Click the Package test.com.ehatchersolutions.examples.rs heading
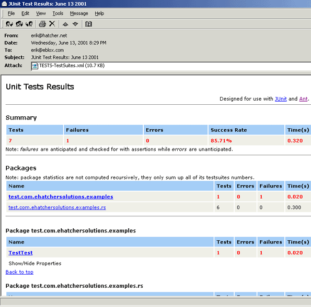Image resolution: width=311 pixels, height=307 pixels. pos(74,286)
